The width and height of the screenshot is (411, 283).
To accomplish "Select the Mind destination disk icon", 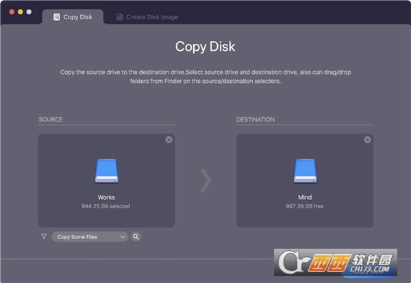I will 305,171.
